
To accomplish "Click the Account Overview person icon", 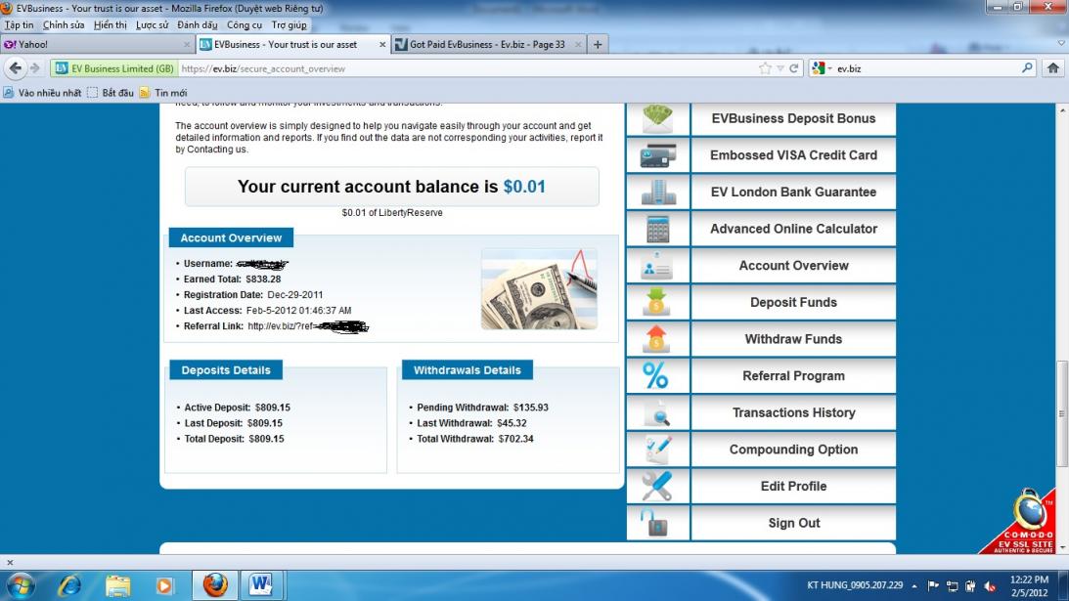I will tap(657, 266).
